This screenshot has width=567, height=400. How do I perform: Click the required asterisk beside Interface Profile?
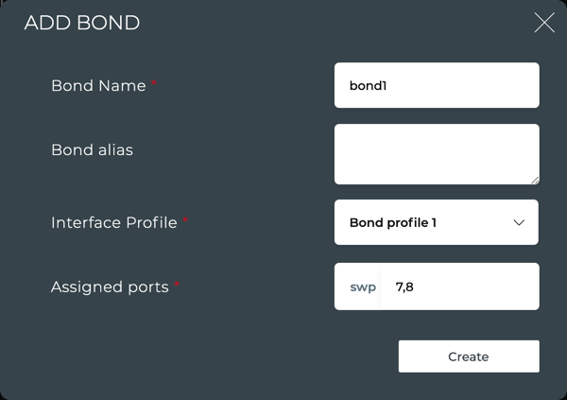[185, 221]
